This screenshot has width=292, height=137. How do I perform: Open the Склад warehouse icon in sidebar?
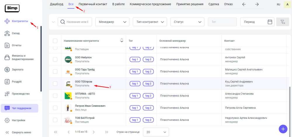(8, 33)
